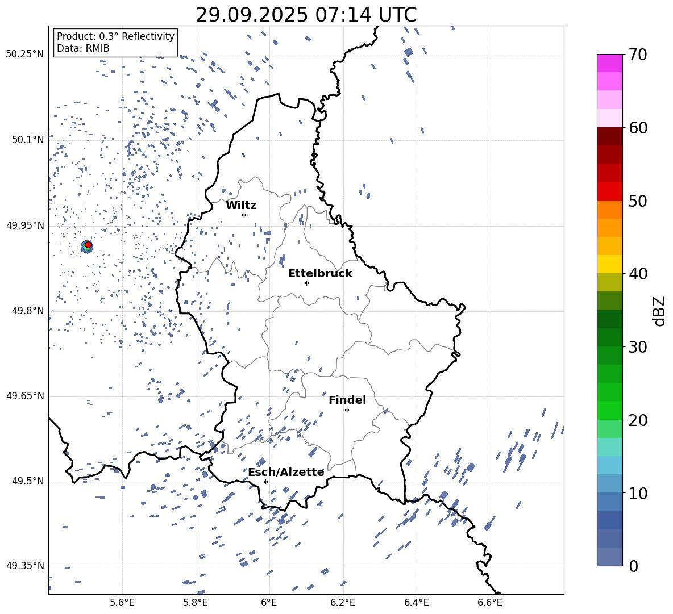Screen dimensions: 673x614
Task: Click the 70 colorbar tick label
Action: pos(638,55)
